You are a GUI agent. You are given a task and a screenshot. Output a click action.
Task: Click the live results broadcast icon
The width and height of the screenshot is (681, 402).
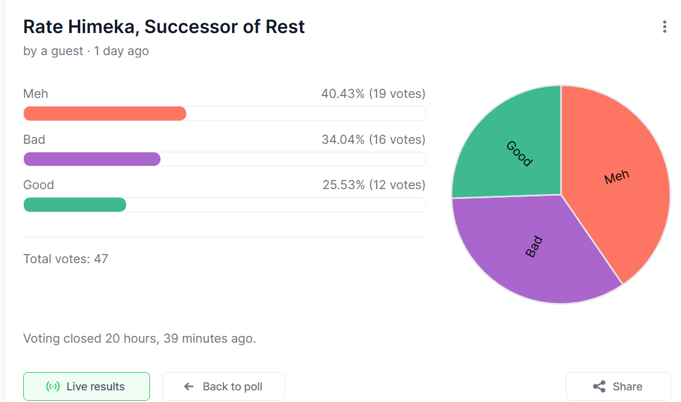53,387
